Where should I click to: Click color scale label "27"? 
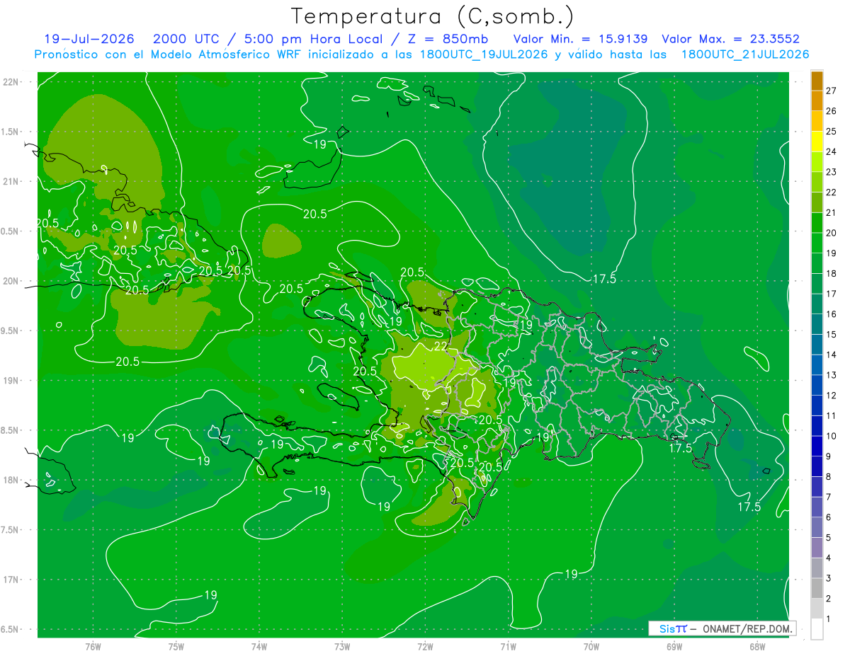click(831, 91)
